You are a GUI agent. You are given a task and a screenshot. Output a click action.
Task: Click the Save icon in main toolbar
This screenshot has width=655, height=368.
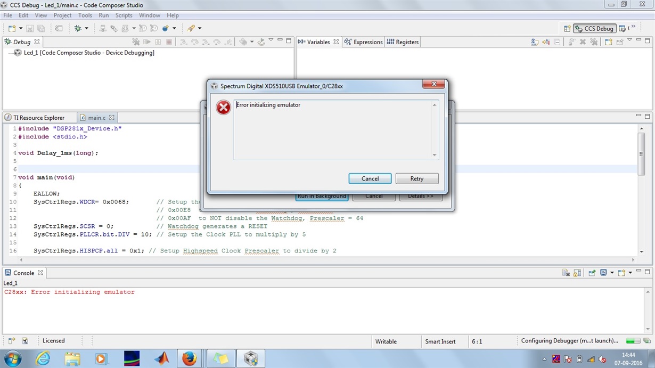(30, 28)
